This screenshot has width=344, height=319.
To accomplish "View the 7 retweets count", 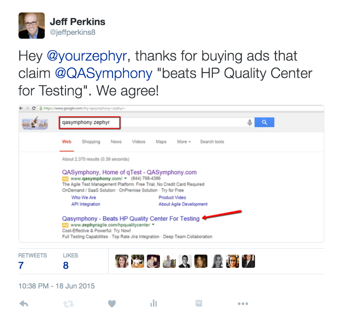I will pyautogui.click(x=21, y=265).
